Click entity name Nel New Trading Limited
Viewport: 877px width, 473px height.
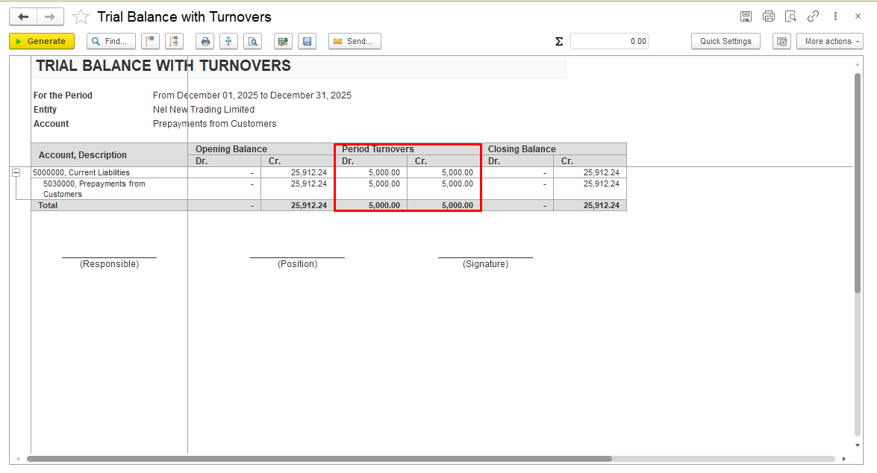point(204,110)
